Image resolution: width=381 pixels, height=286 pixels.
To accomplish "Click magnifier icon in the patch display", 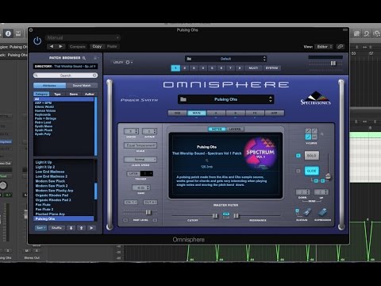I will click(206, 160).
